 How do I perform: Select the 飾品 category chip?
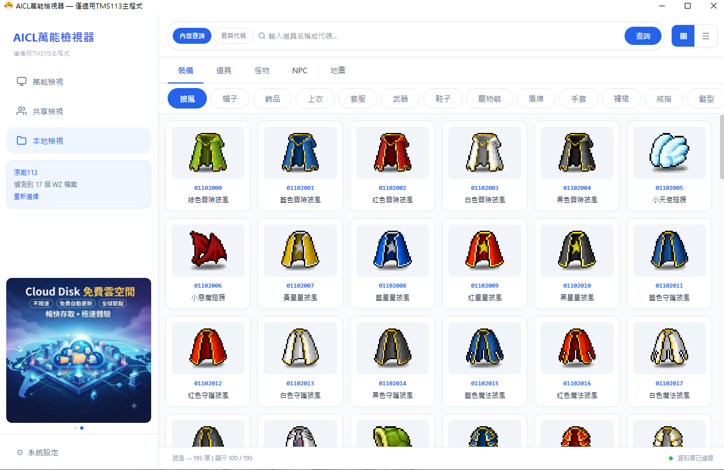pyautogui.click(x=272, y=98)
